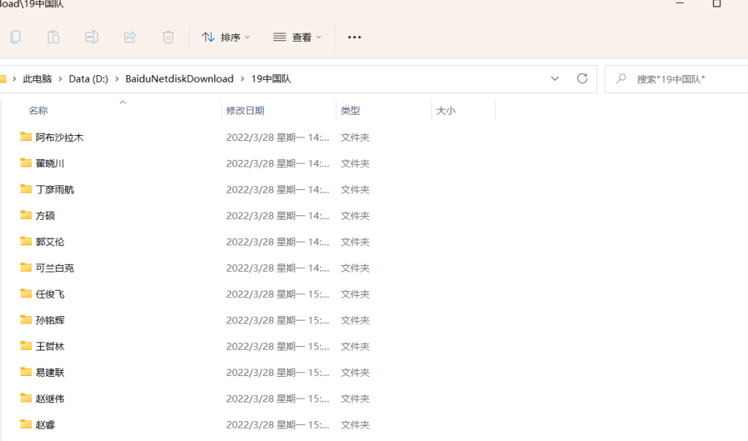This screenshot has width=748, height=441.
Task: Click the 孙铭辉 folder name
Action: click(50, 320)
